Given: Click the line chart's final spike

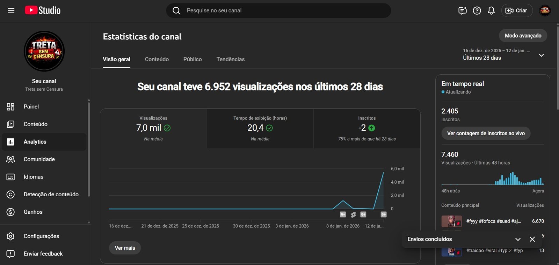Looking at the screenshot, I should click(x=383, y=173).
